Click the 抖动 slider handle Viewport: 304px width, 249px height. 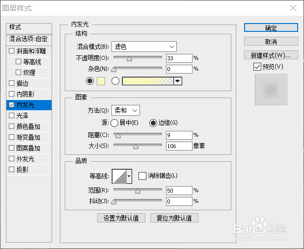pyautogui.click(x=114, y=202)
